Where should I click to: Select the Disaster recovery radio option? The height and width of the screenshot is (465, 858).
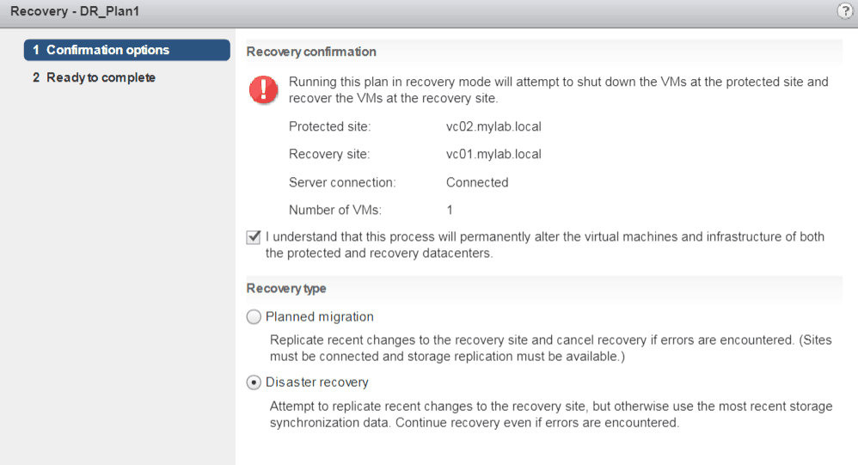(x=254, y=382)
